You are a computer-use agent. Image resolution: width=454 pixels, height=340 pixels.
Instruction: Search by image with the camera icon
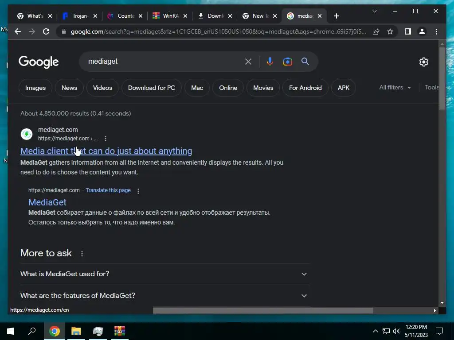pos(287,62)
